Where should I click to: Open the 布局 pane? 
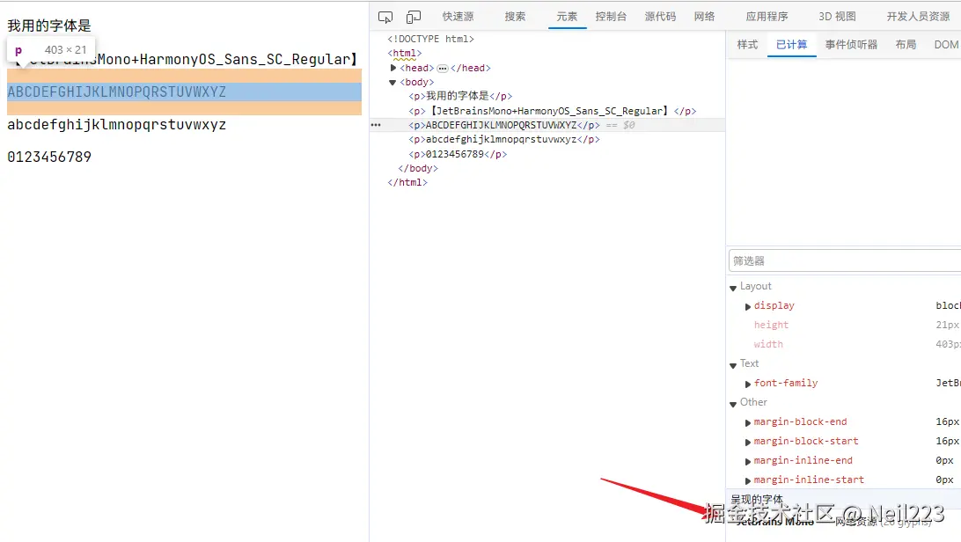(x=906, y=45)
